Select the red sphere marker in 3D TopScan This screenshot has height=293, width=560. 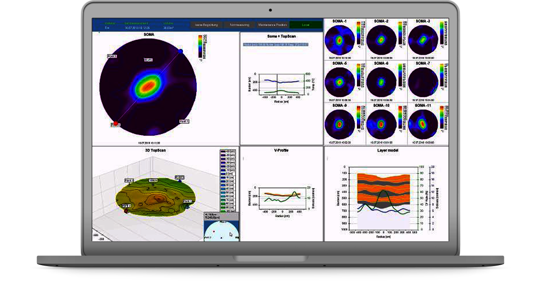[x=126, y=210]
